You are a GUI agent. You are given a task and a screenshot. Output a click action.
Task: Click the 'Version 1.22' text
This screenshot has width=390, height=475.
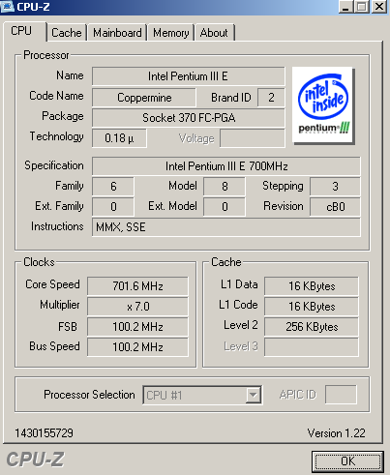[336, 433]
